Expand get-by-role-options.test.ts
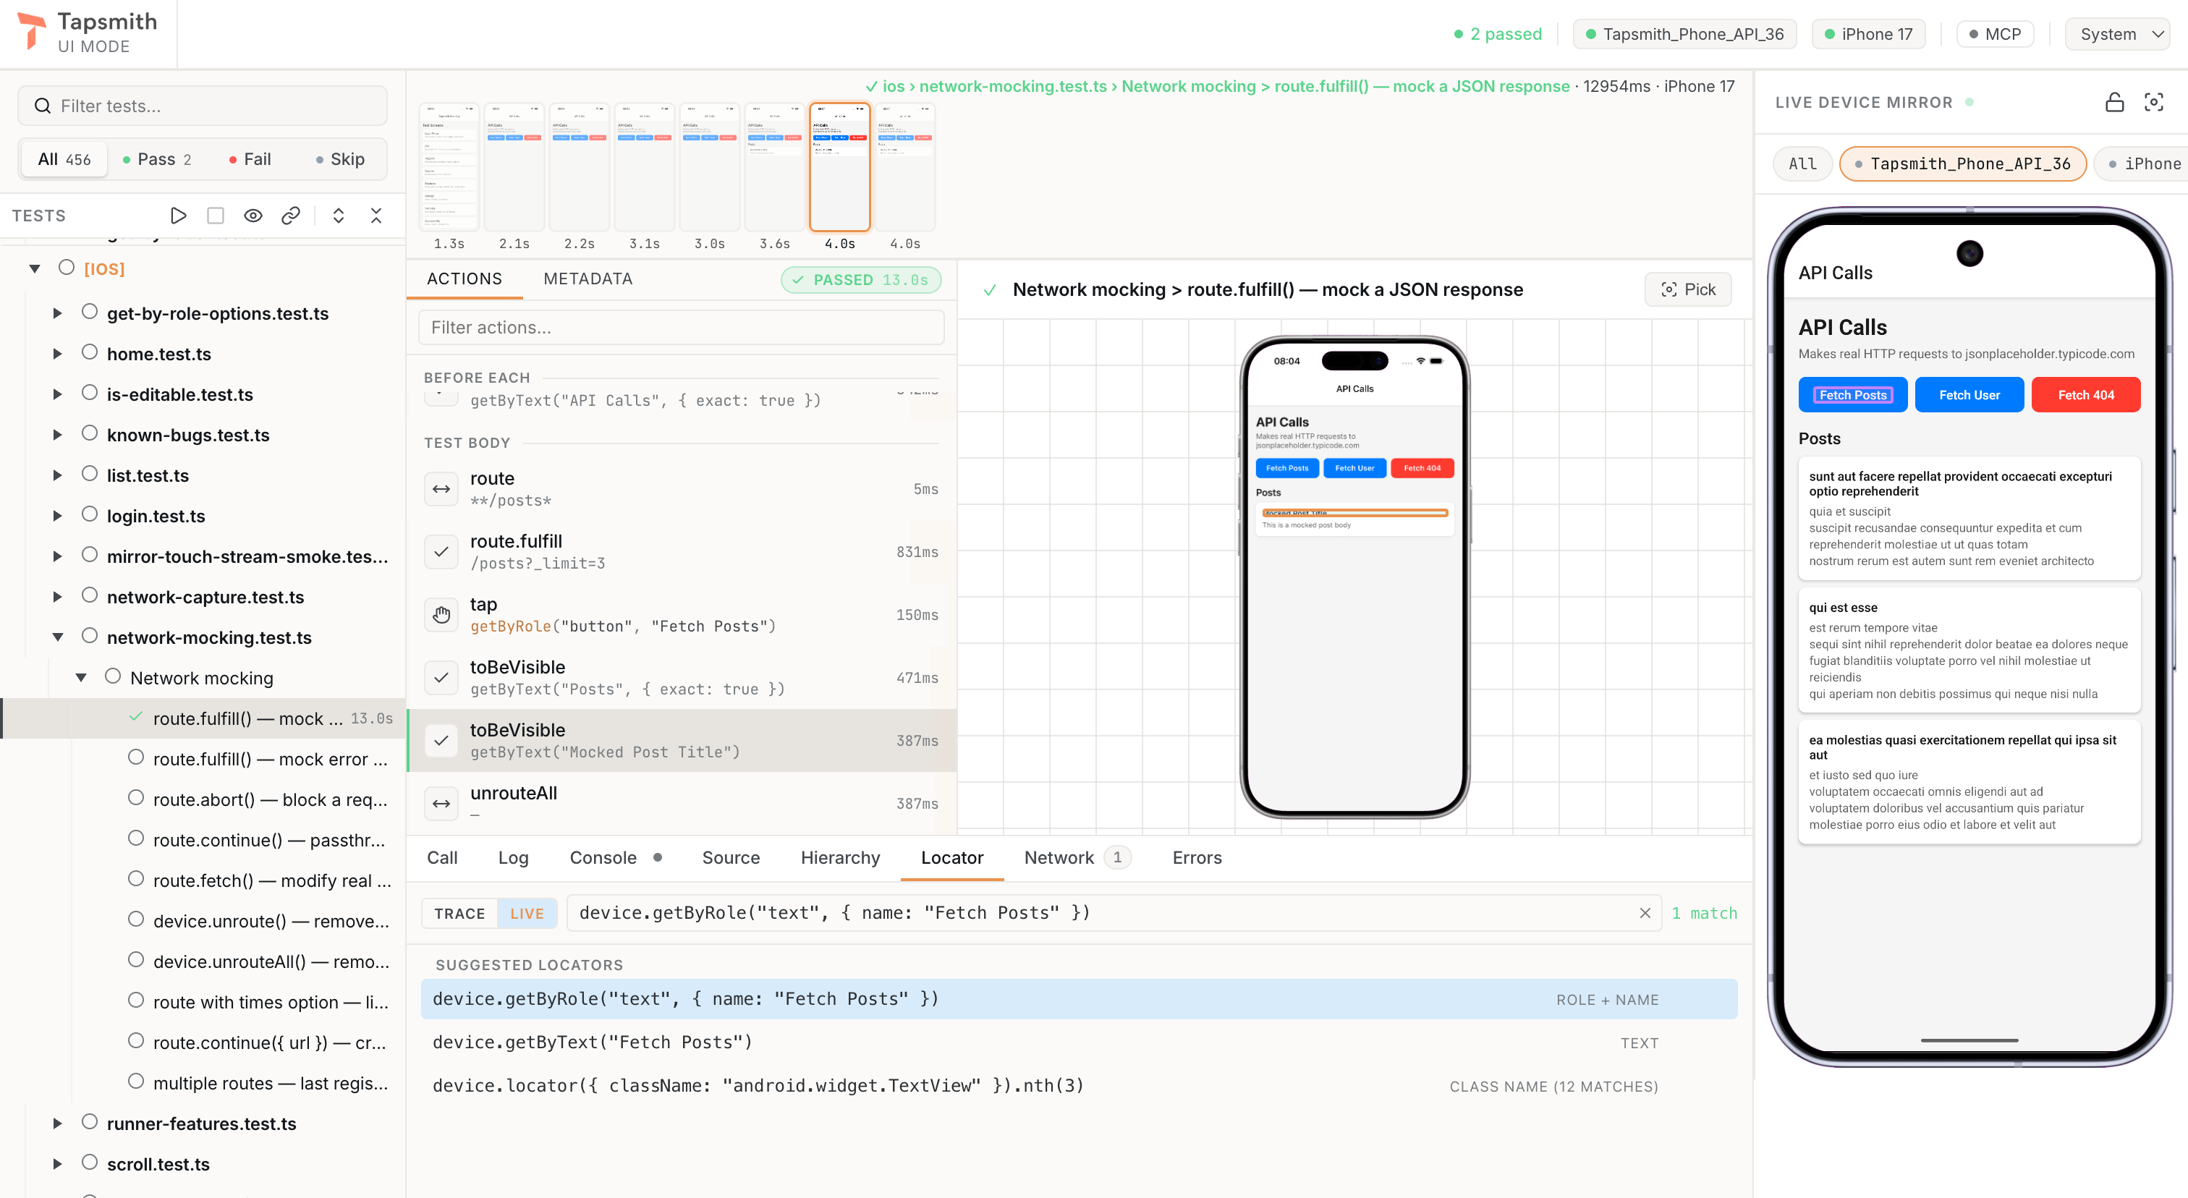 58,313
